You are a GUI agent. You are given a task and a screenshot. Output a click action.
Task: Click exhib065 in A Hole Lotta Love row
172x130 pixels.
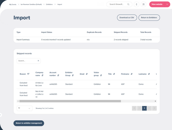coord(53,84)
